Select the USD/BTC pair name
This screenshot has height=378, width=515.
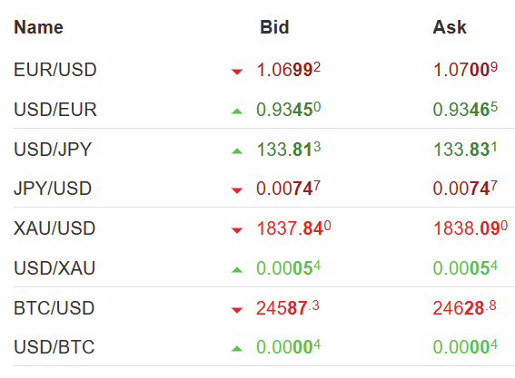[54, 347]
